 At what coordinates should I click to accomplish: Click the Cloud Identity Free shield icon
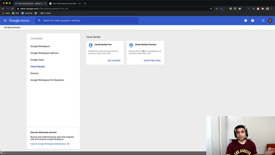pos(91,45)
